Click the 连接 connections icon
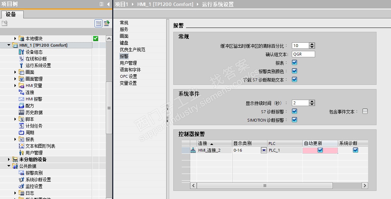Viewport: 391px width, 199px height. 22,92
